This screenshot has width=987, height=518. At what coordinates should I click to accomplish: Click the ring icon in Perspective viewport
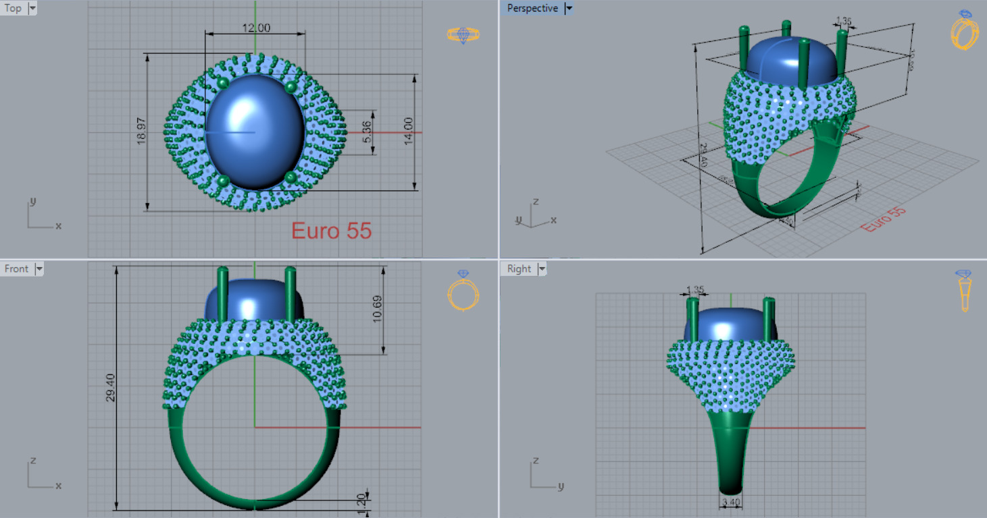coord(965,30)
